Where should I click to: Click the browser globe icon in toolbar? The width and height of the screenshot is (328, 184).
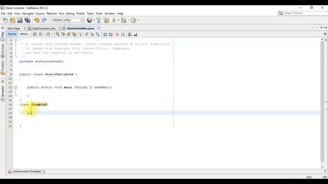(89, 20)
